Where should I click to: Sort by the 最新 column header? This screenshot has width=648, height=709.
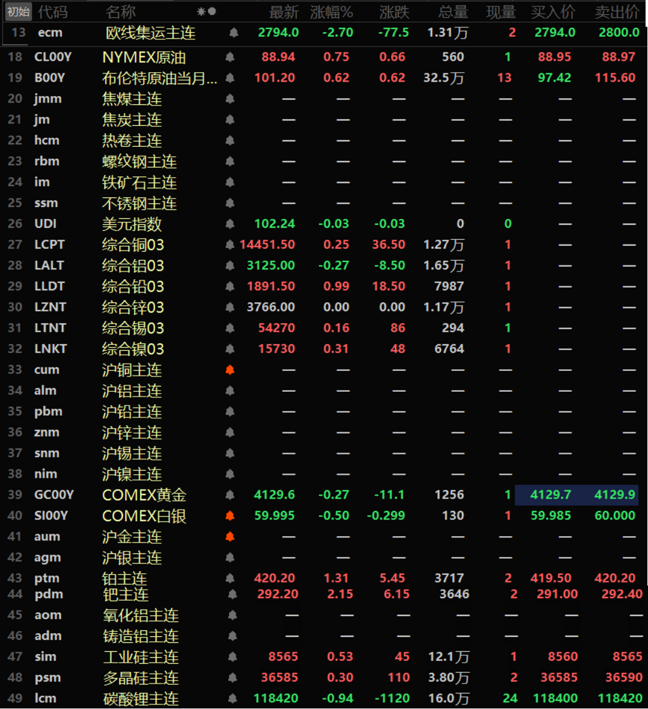coord(283,12)
